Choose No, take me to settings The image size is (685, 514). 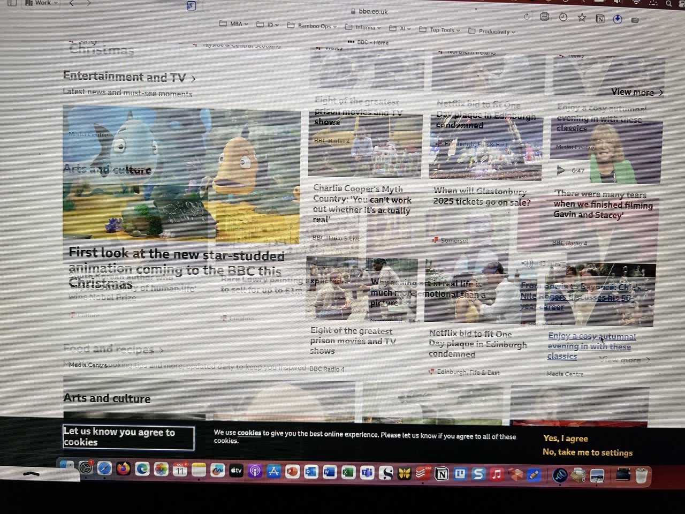(x=588, y=452)
